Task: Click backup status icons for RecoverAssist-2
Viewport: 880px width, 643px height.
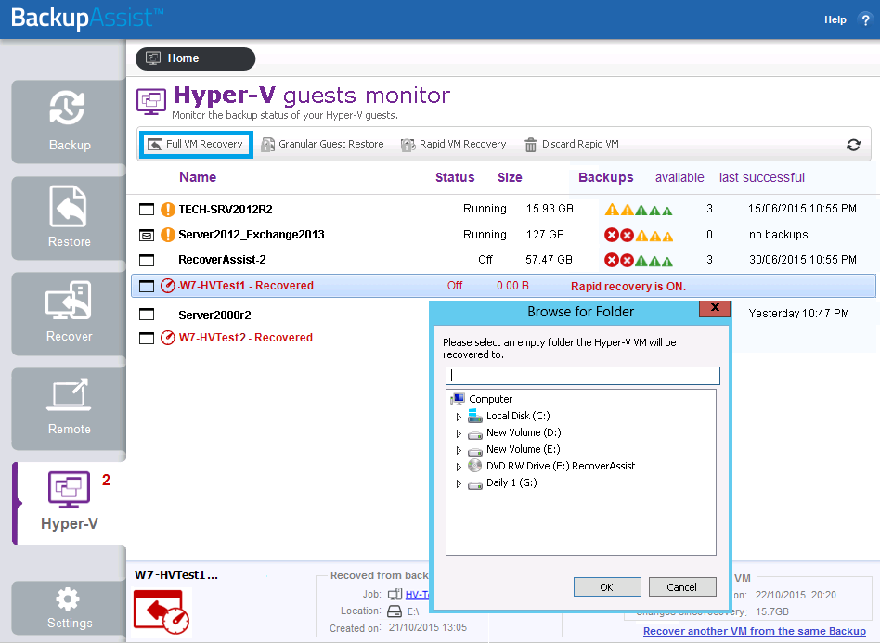Action: [x=638, y=261]
